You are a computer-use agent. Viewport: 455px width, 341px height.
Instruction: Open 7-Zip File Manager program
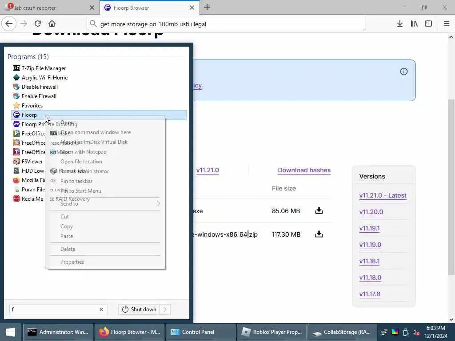click(99, 68)
